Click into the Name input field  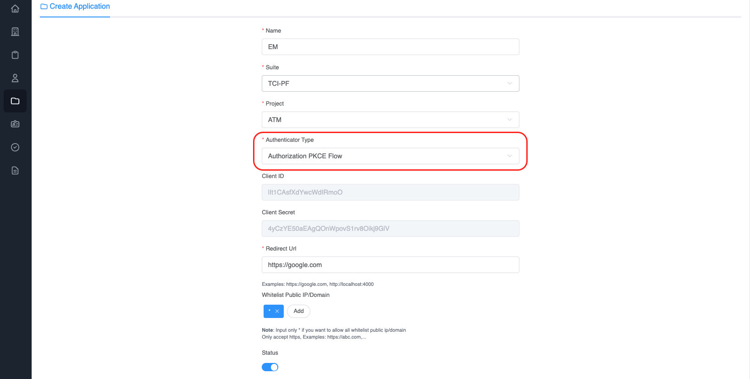[390, 47]
